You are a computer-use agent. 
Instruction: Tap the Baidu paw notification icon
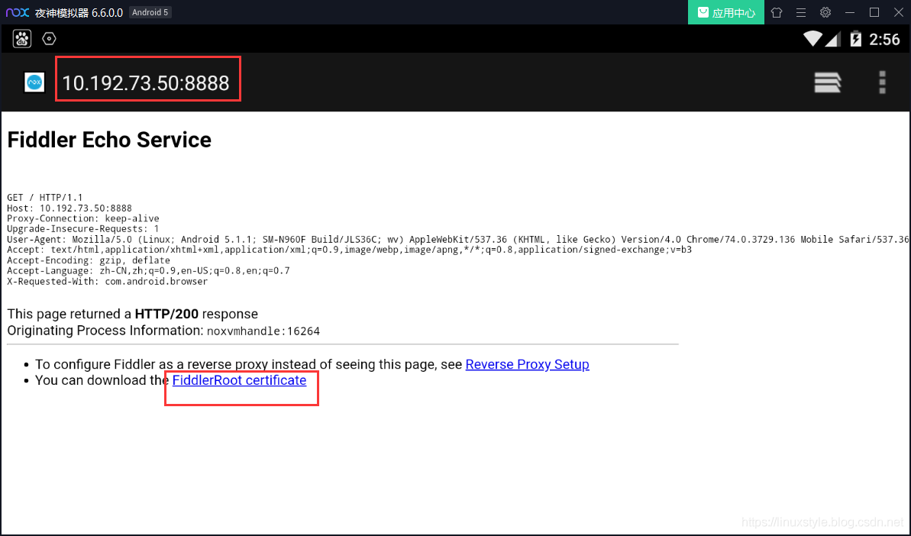22,39
